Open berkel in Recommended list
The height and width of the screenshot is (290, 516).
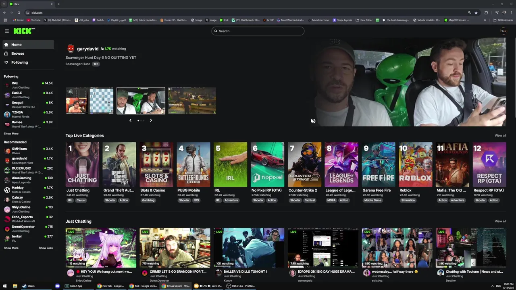pyautogui.click(x=28, y=238)
